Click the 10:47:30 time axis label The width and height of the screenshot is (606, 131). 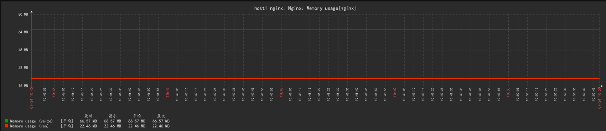click(224, 94)
